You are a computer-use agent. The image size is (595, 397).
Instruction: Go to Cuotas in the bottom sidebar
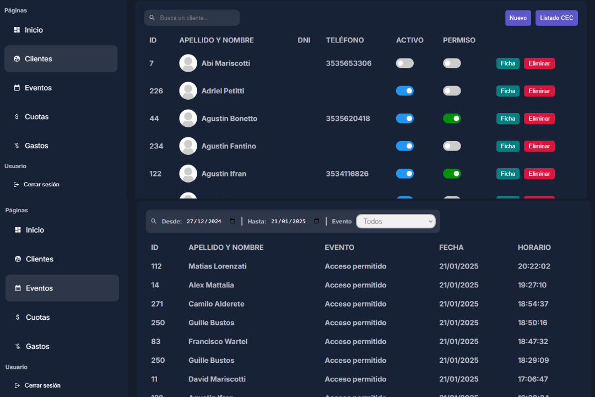click(x=37, y=318)
